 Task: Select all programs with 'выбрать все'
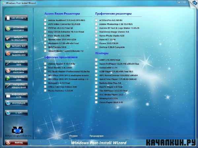(x=16, y=46)
